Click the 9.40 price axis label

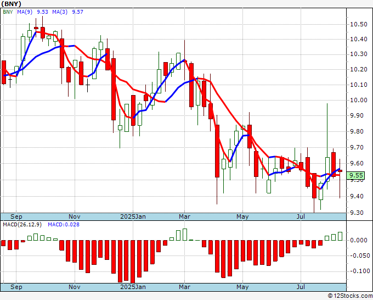pos(357,196)
